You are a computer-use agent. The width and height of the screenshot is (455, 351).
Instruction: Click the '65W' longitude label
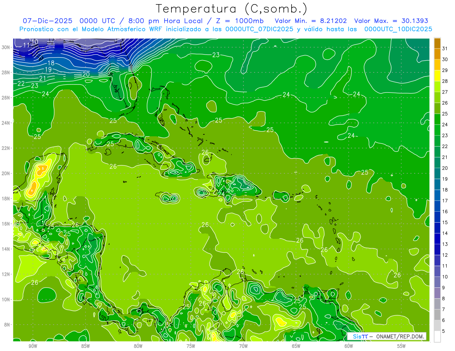(x=296, y=346)
